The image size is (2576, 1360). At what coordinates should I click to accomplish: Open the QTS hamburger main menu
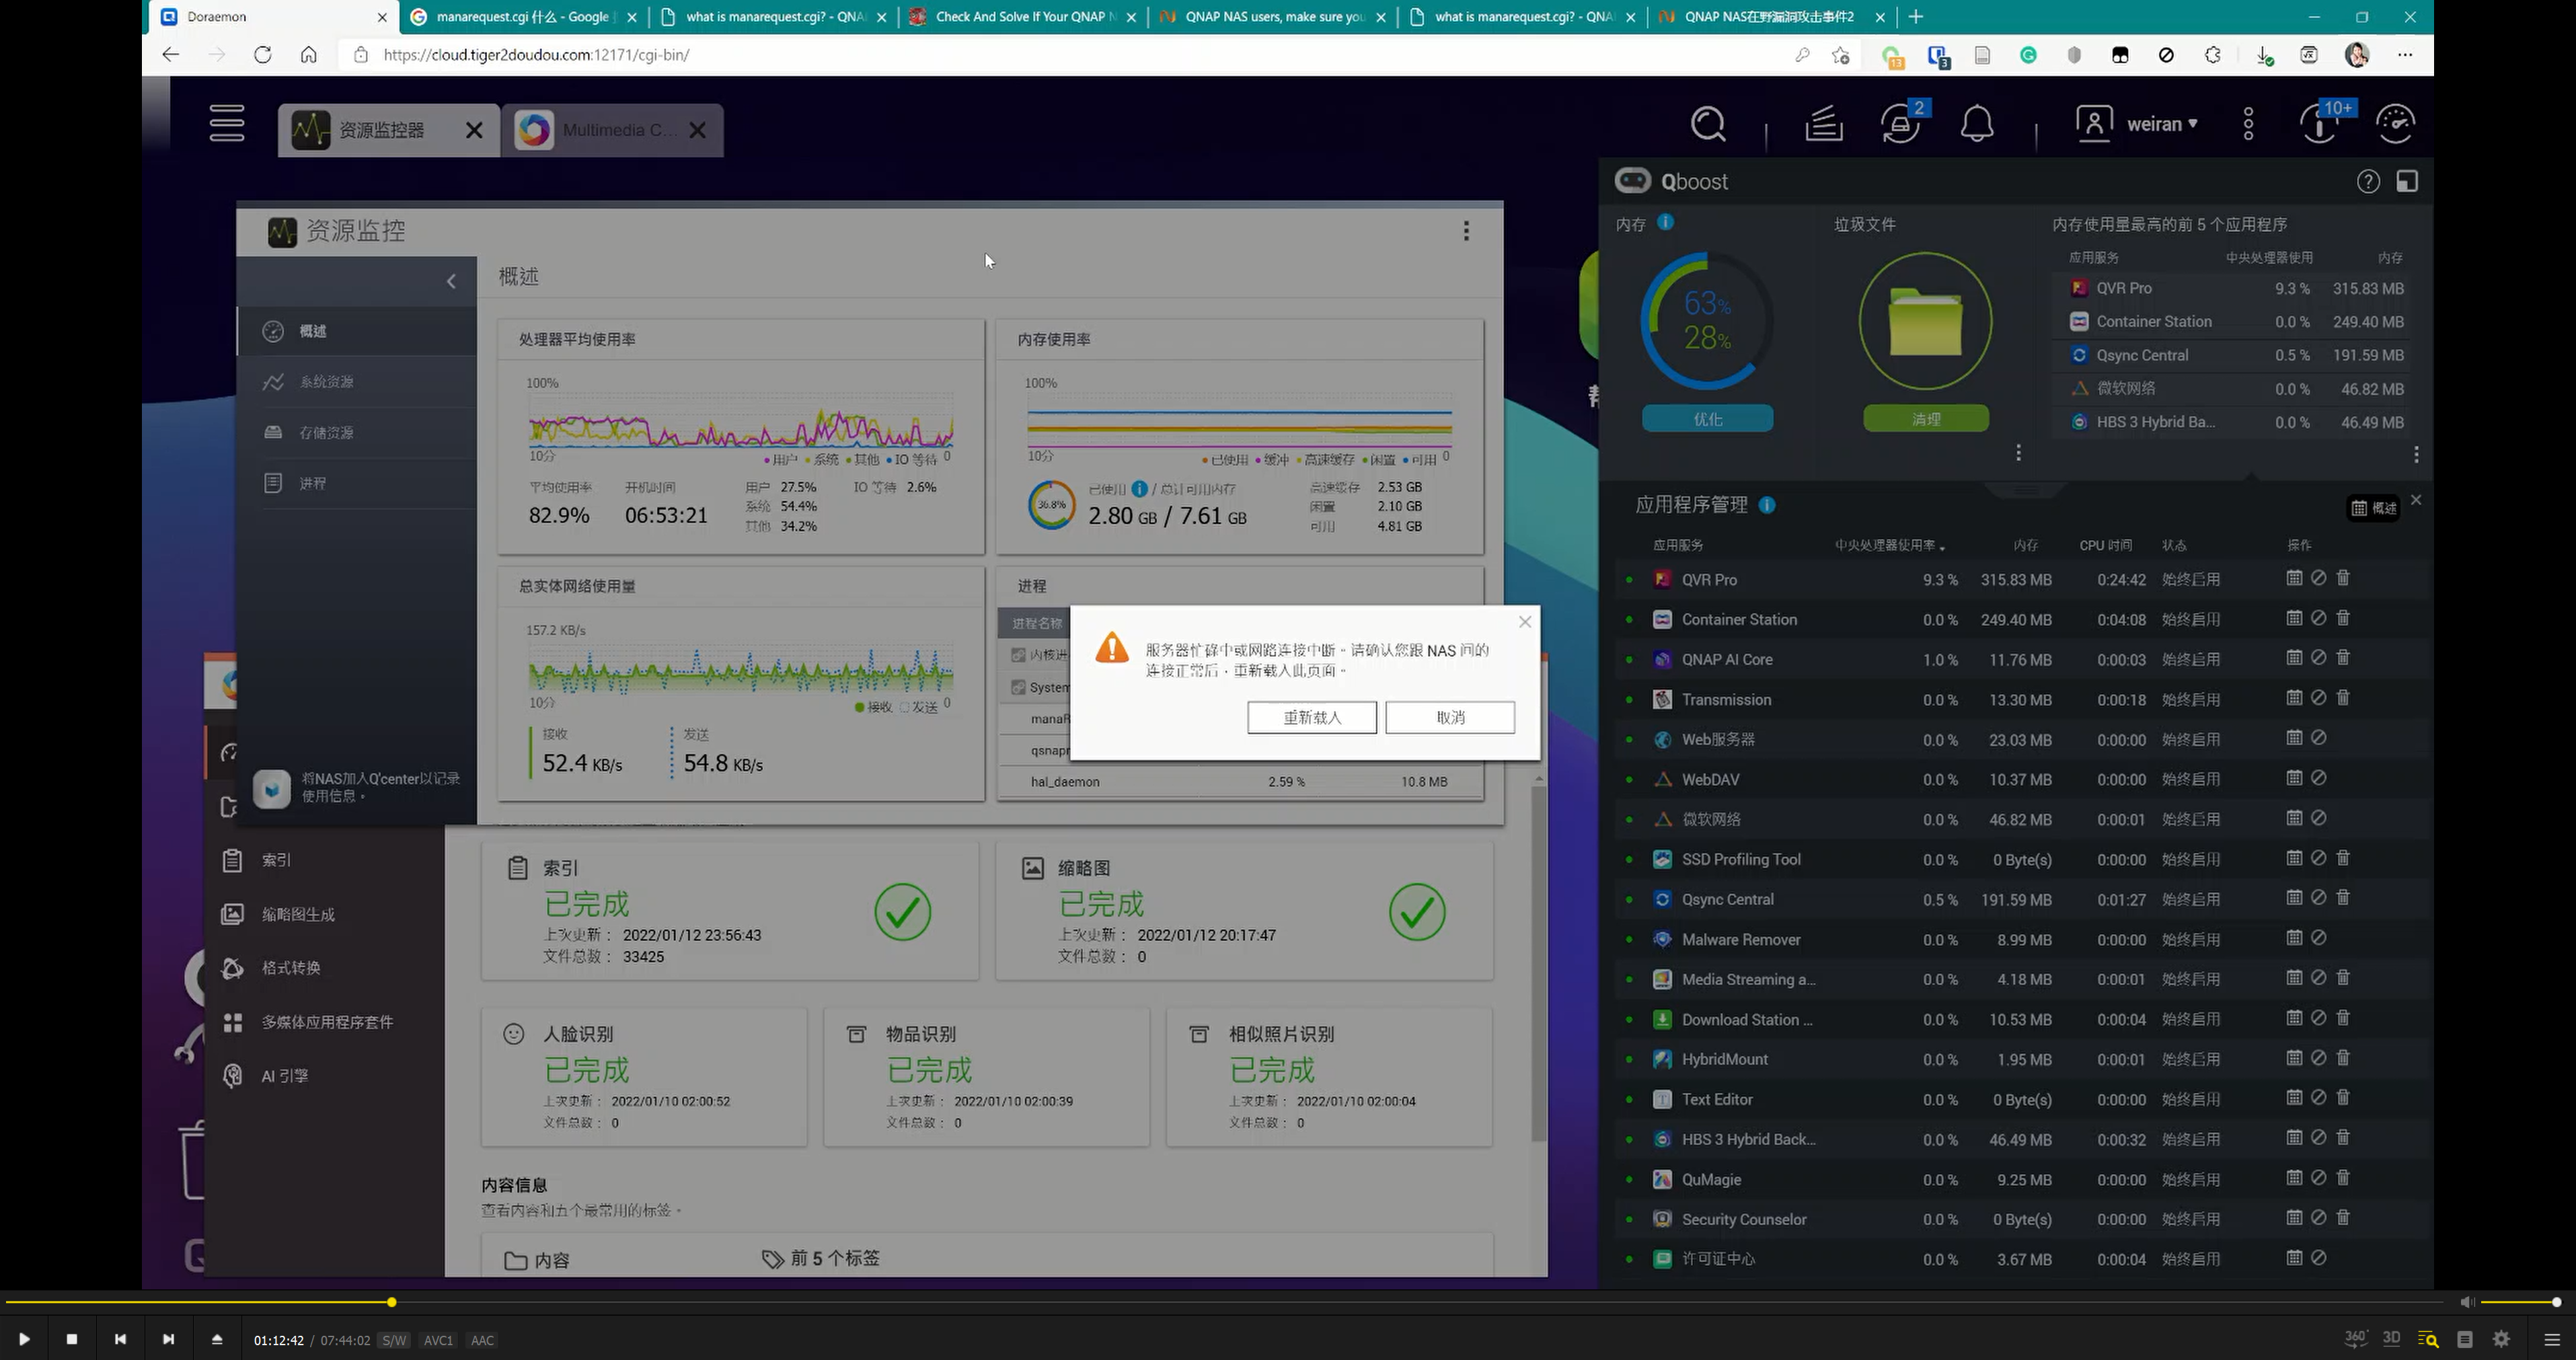(x=227, y=124)
